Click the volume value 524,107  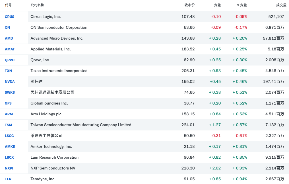pos(276,17)
